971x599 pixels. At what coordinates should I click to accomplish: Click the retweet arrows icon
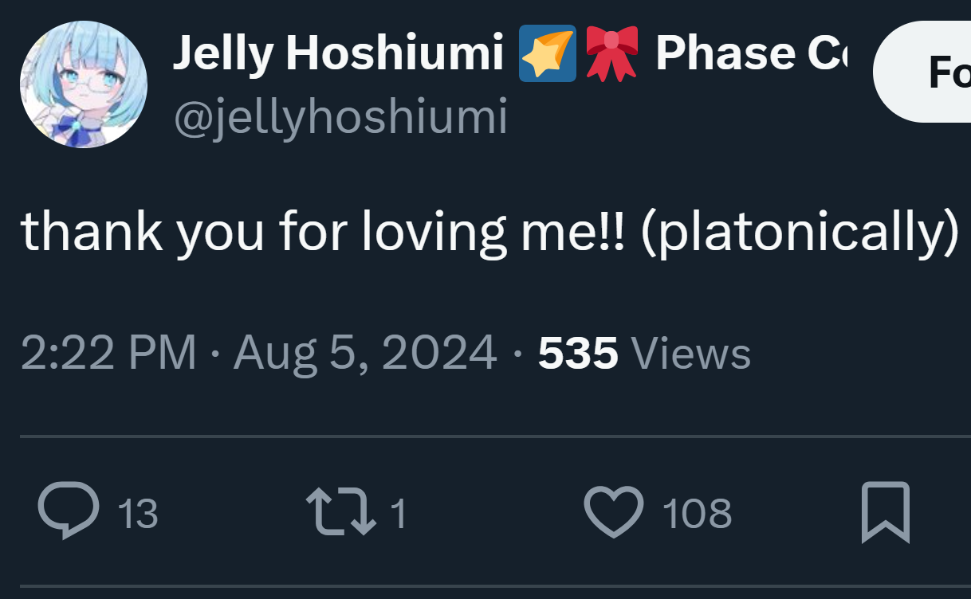(x=341, y=512)
